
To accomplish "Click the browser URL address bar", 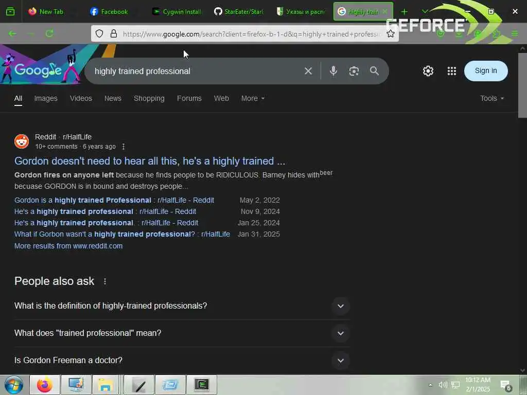I will point(252,34).
